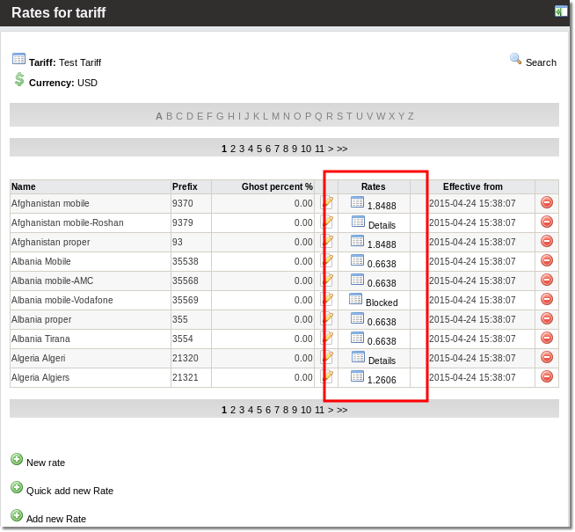Open Quick add new Rate link
Viewport: 575px width, 532px height.
69,491
